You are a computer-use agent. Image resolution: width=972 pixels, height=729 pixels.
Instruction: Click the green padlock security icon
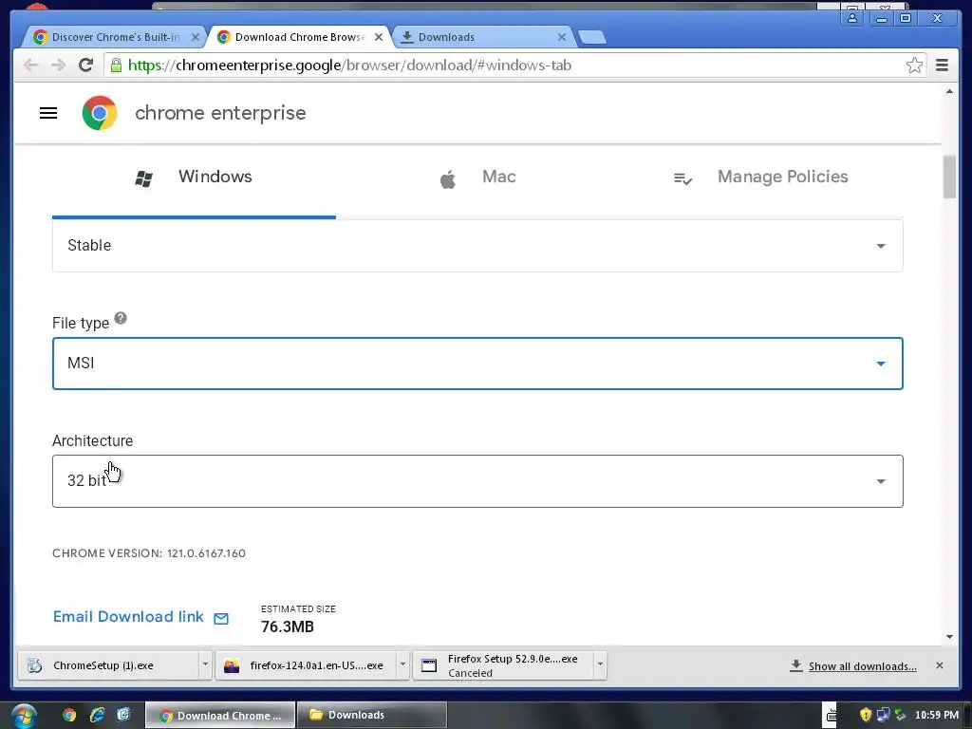tap(116, 65)
